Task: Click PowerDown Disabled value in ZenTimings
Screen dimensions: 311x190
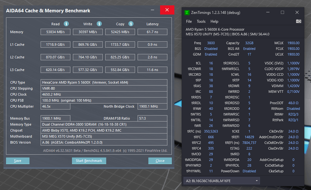Action: tap(249, 171)
